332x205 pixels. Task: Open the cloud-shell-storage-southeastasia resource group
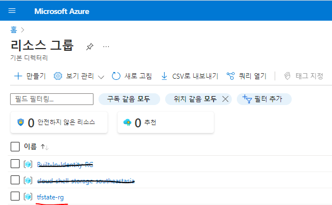(x=86, y=180)
